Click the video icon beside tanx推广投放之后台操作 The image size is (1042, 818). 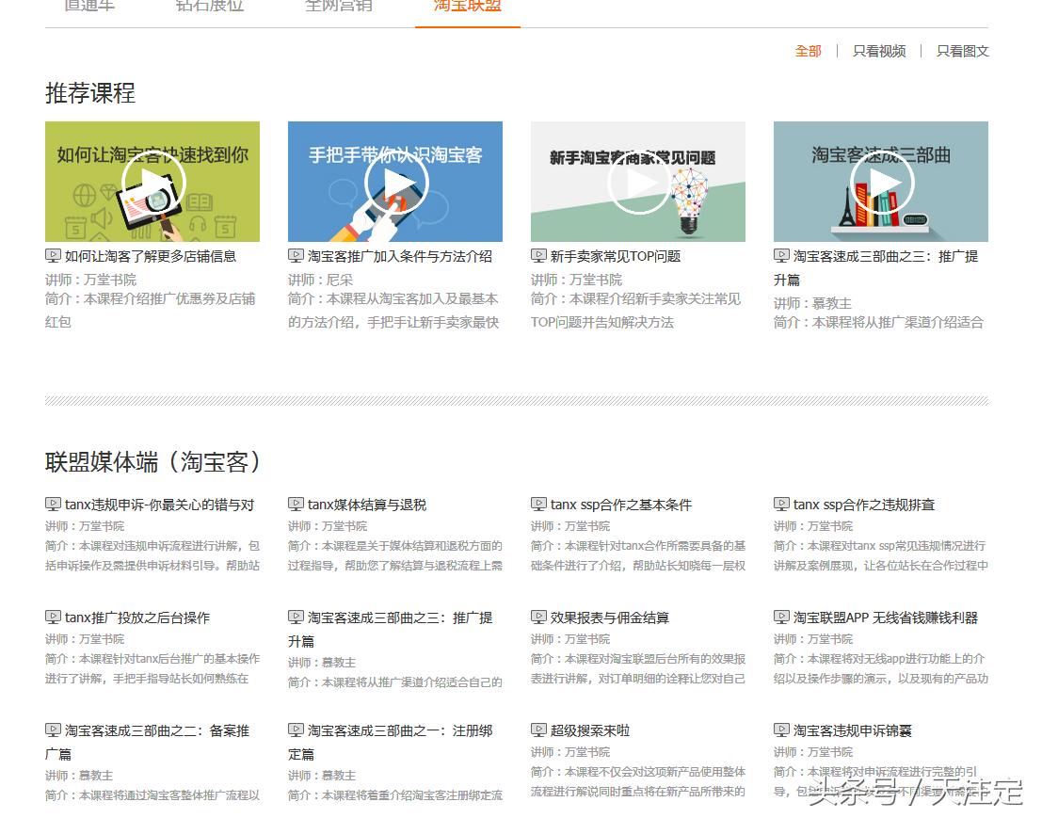point(54,617)
